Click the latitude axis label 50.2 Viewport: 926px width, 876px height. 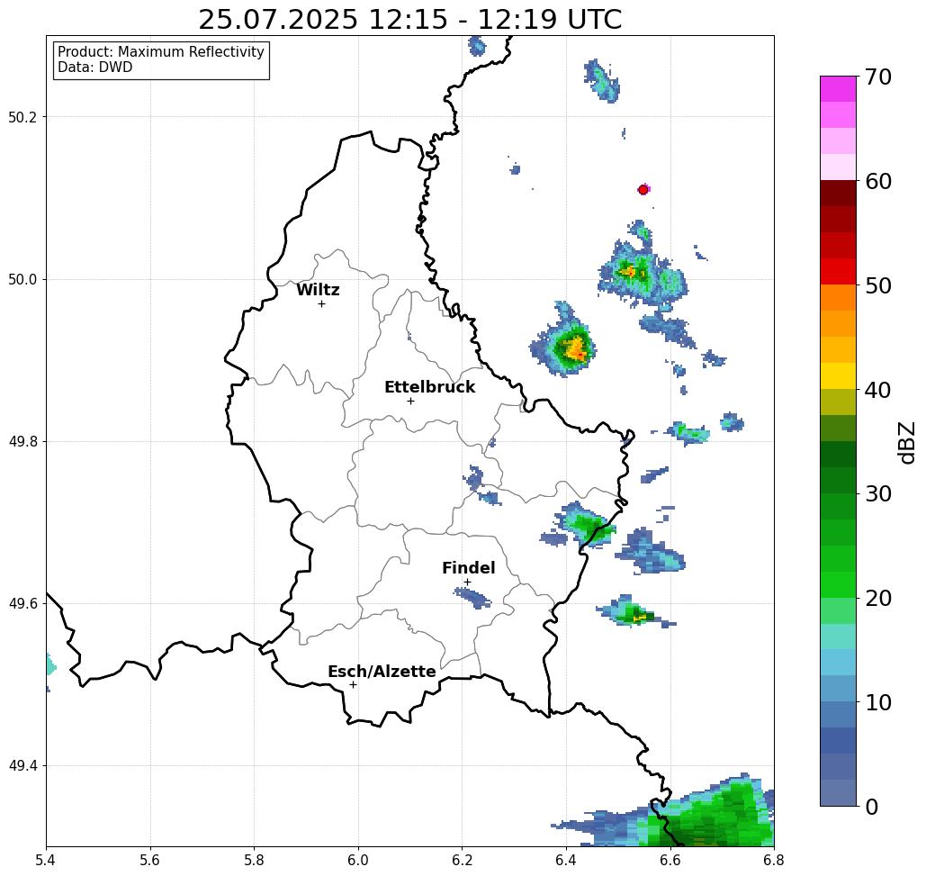click(22, 117)
